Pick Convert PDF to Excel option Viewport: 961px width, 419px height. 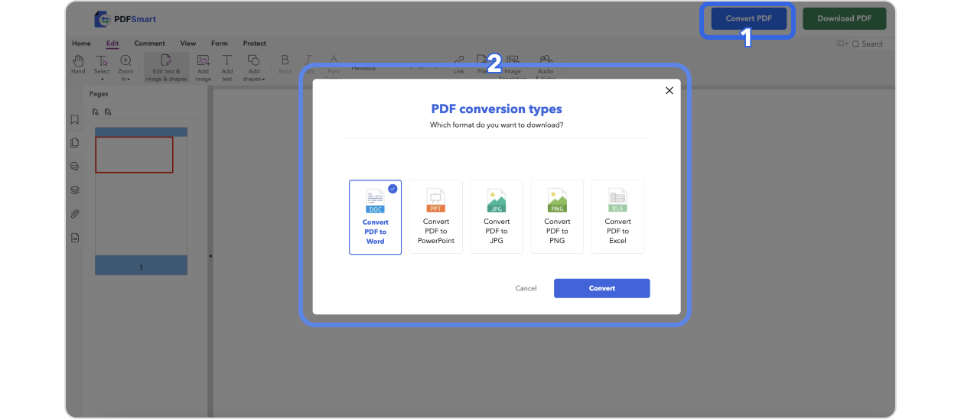pyautogui.click(x=617, y=217)
